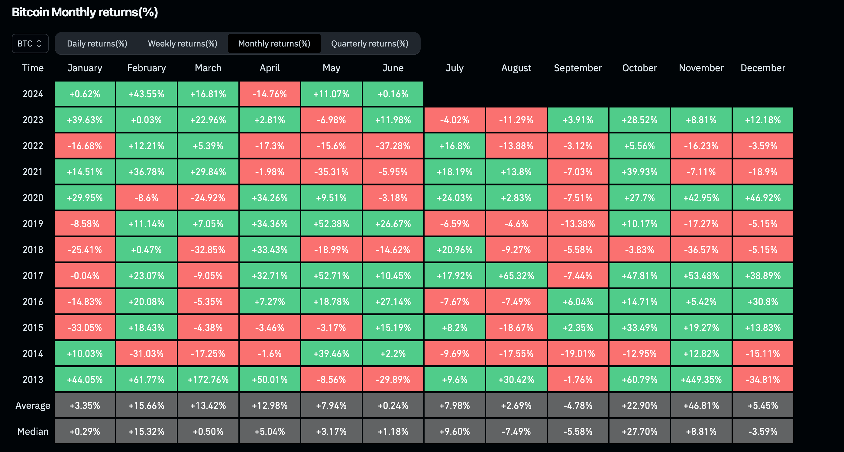Click the January column header
844x452 pixels.
[85, 68]
